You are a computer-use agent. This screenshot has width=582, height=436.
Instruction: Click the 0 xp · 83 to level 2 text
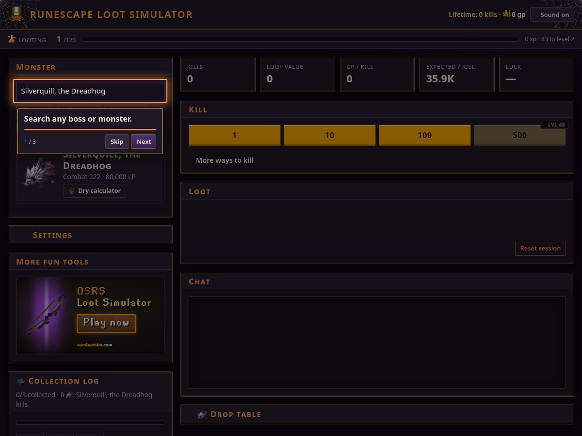[x=550, y=39]
